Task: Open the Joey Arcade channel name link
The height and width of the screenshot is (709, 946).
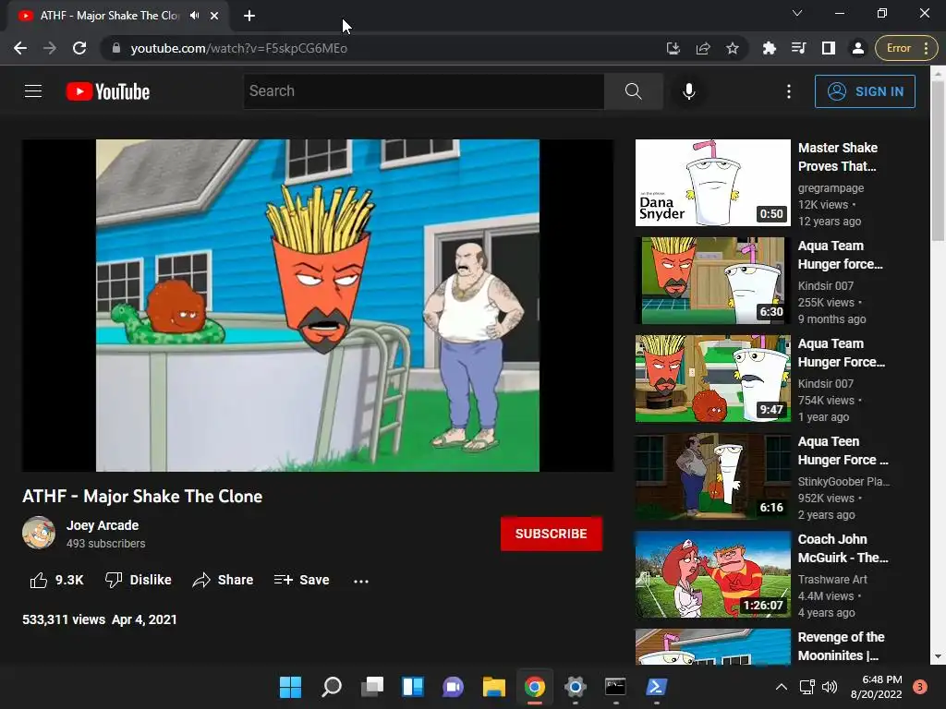Action: 103,525
